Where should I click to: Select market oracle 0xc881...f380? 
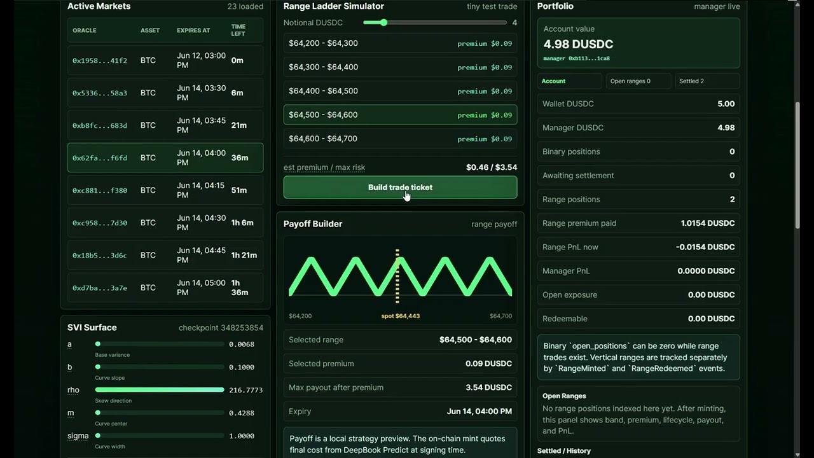pyautogui.click(x=165, y=190)
